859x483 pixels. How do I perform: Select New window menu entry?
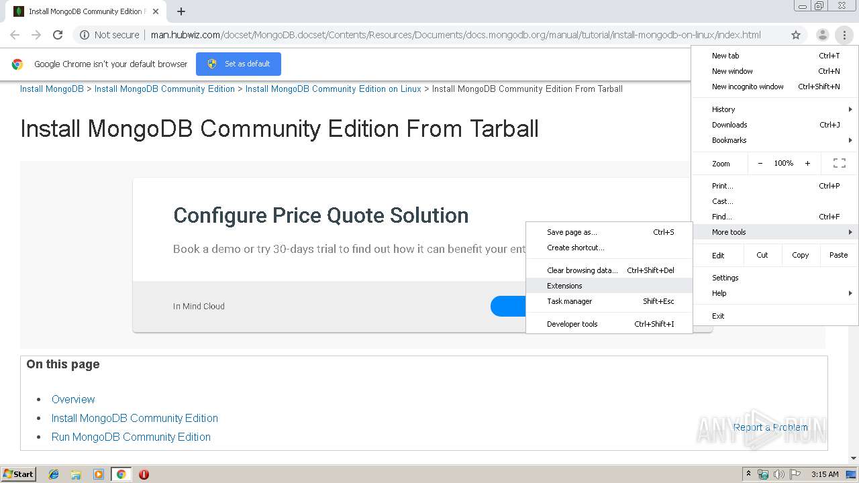pyautogui.click(x=775, y=71)
